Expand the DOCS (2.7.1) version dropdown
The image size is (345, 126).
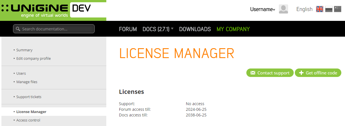click(x=158, y=29)
